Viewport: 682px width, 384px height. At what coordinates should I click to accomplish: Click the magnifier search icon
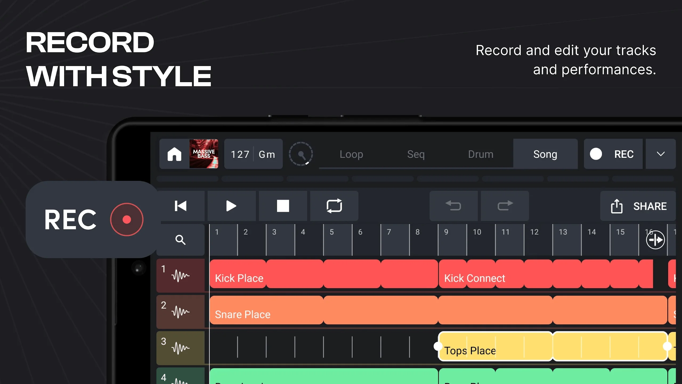[x=181, y=239]
